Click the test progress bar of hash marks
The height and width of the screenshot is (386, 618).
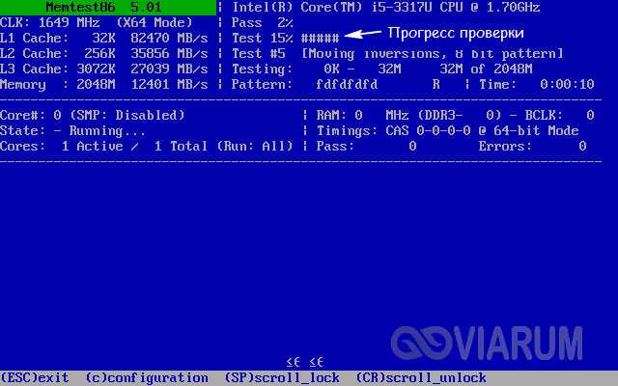(x=320, y=39)
